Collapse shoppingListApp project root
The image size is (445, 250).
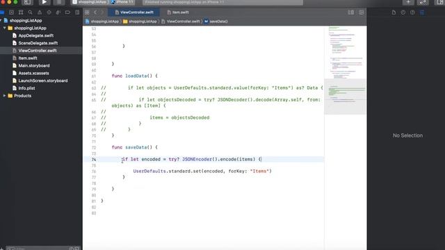click(x=1, y=20)
